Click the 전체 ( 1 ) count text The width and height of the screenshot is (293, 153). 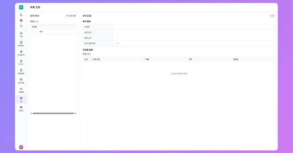(x=34, y=22)
